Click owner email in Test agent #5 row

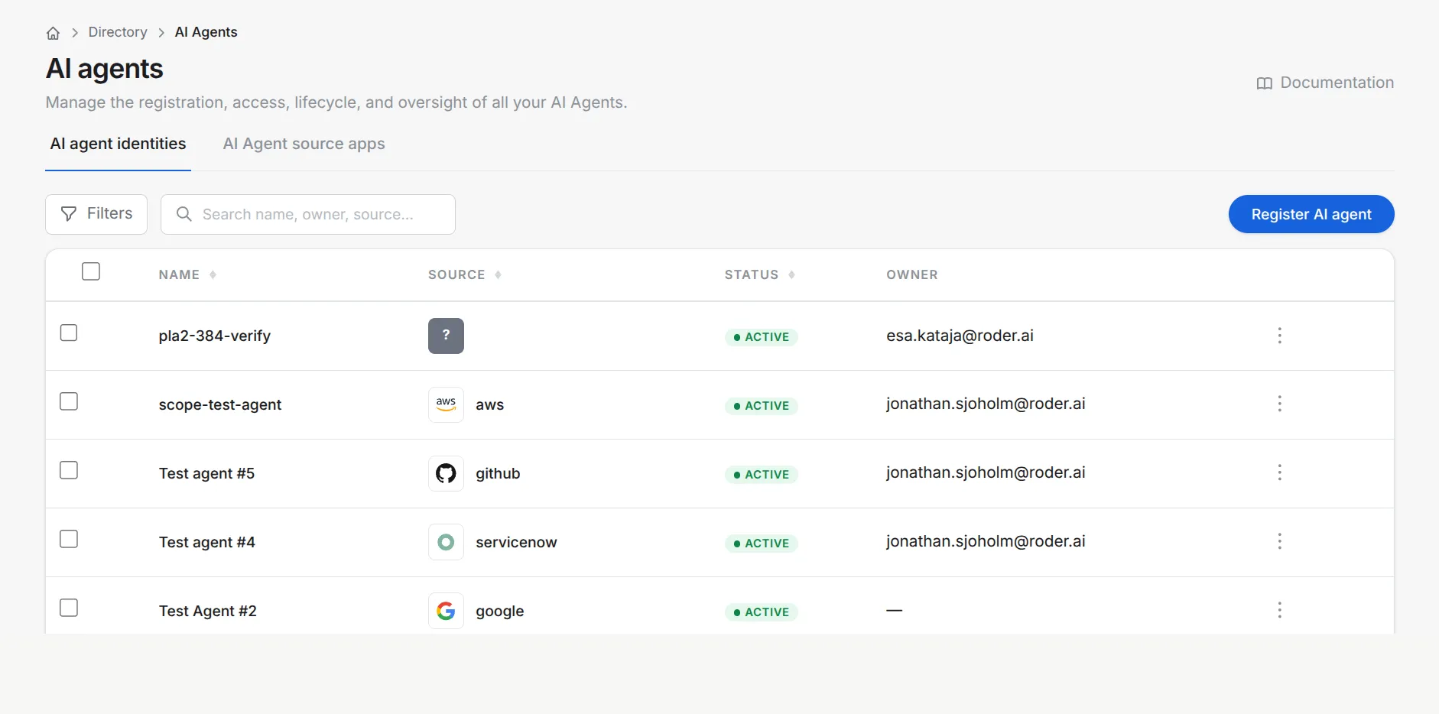986,472
